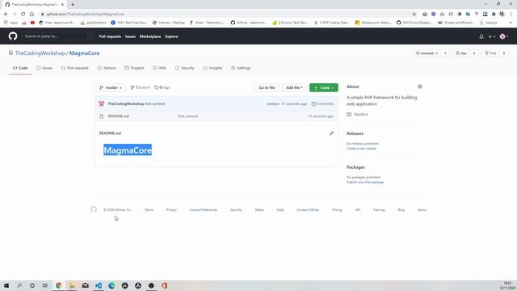Open the Terms footer link

pyautogui.click(x=149, y=210)
